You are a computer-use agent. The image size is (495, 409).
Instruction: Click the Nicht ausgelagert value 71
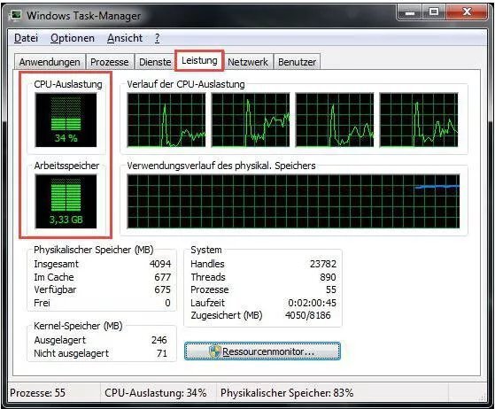click(x=162, y=353)
